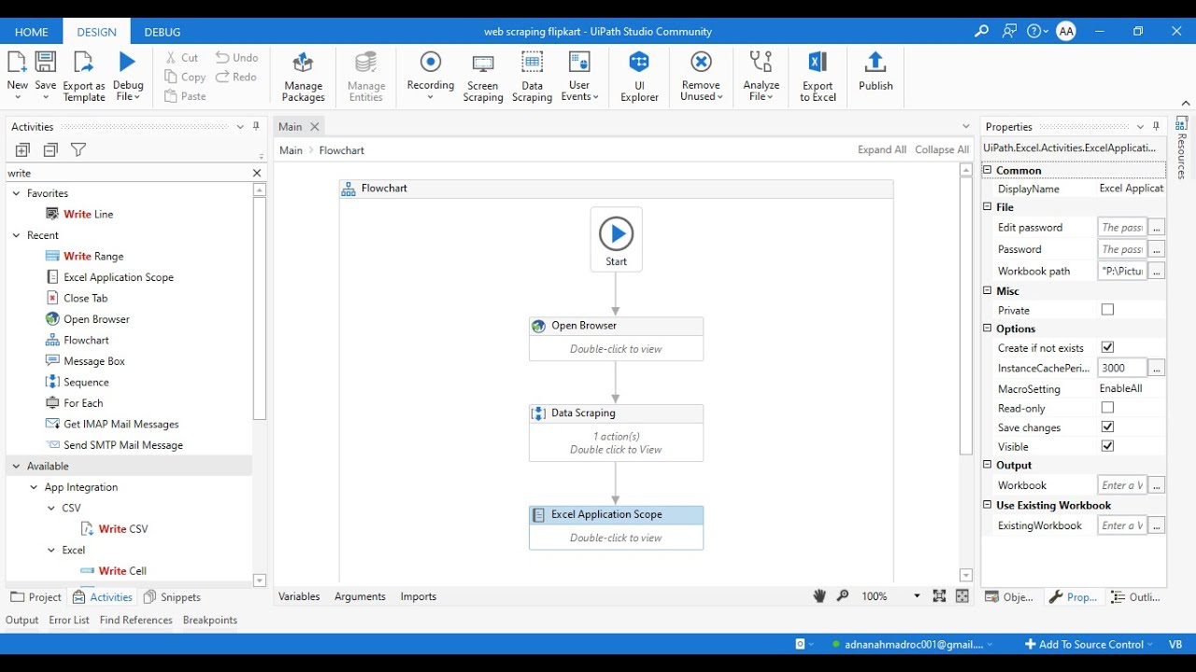Viewport: 1196px width, 672px height.
Task: Uncheck Save changes option
Action: (1107, 427)
